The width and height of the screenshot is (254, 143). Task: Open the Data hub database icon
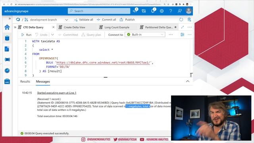(x=7, y=38)
